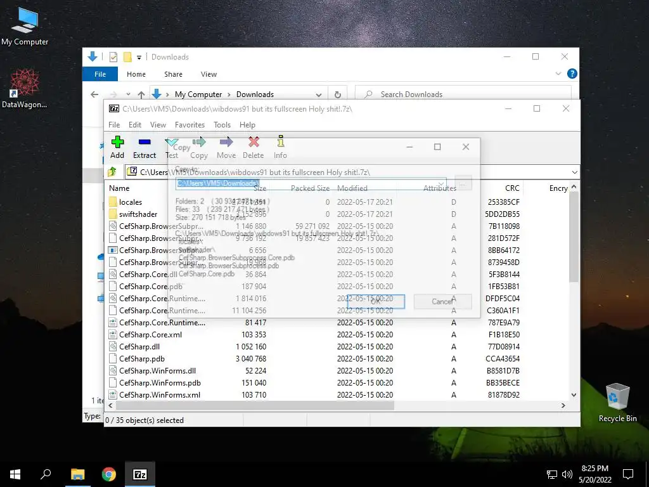Open taskbar search magnifier
This screenshot has height=487, width=649.
[46, 474]
